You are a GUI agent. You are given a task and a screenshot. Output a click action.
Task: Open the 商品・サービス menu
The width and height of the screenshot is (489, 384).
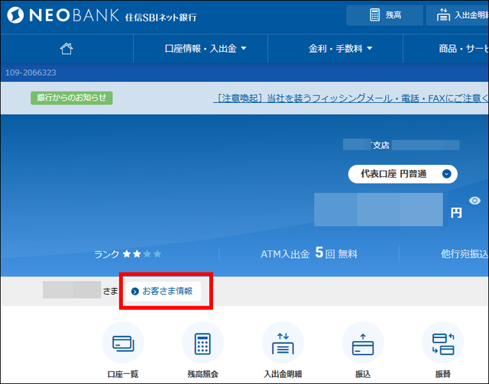(x=464, y=48)
